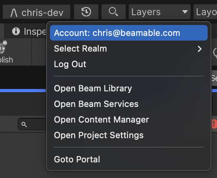
Task: Focus the search input field
Action: tap(32, 124)
